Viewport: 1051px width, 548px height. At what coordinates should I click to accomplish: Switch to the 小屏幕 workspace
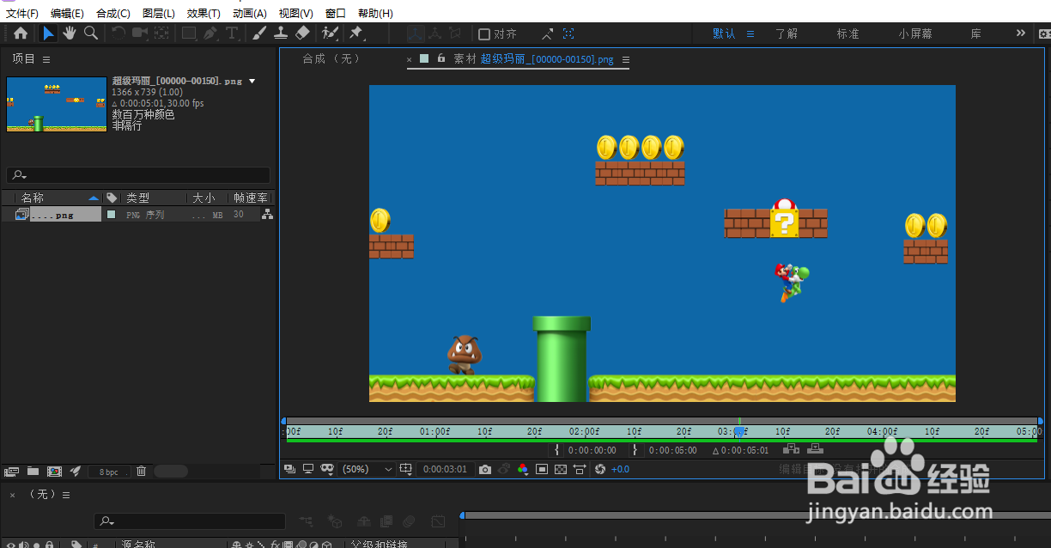915,33
